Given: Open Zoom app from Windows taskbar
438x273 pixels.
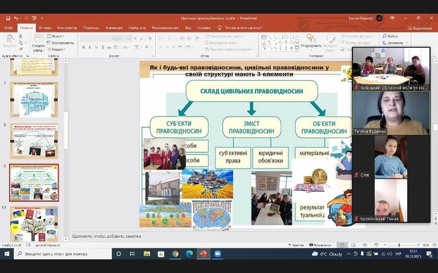Looking at the screenshot, I should [217, 254].
